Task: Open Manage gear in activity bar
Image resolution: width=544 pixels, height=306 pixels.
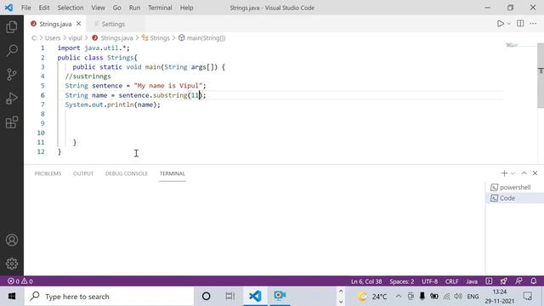Action: point(12,264)
